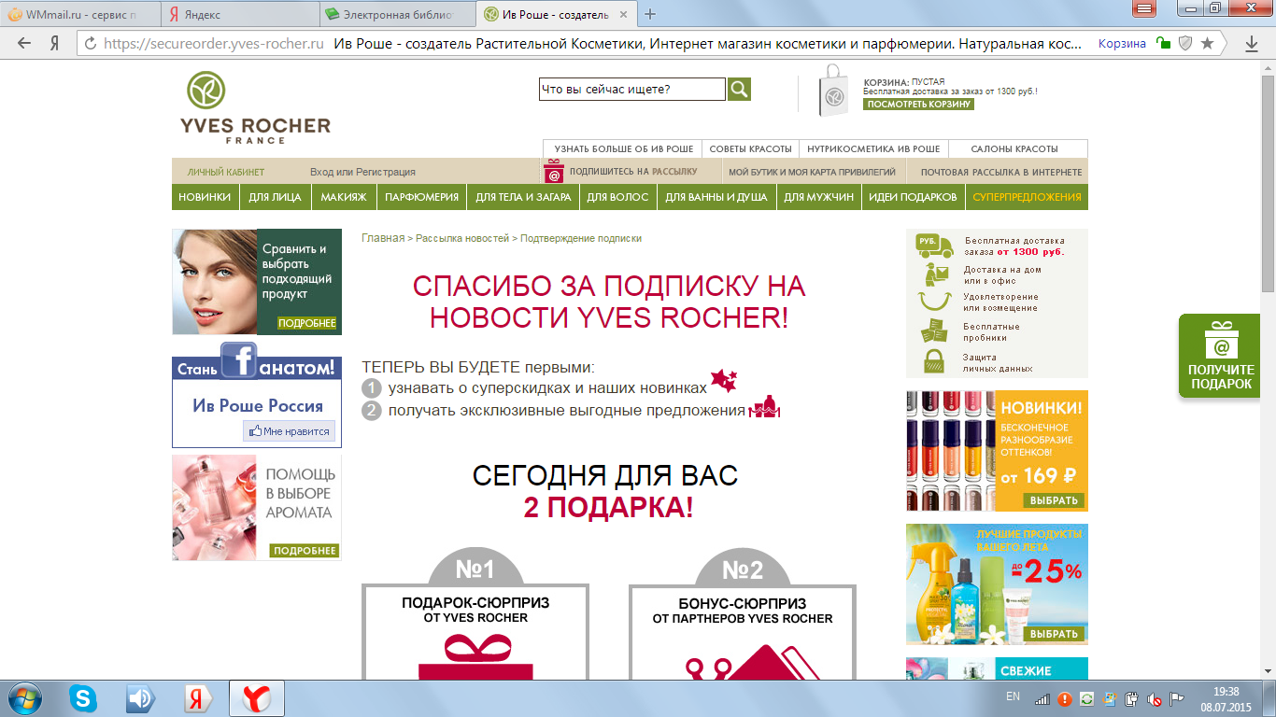
Task: Open the Action Center flag icon
Action: click(x=1176, y=698)
